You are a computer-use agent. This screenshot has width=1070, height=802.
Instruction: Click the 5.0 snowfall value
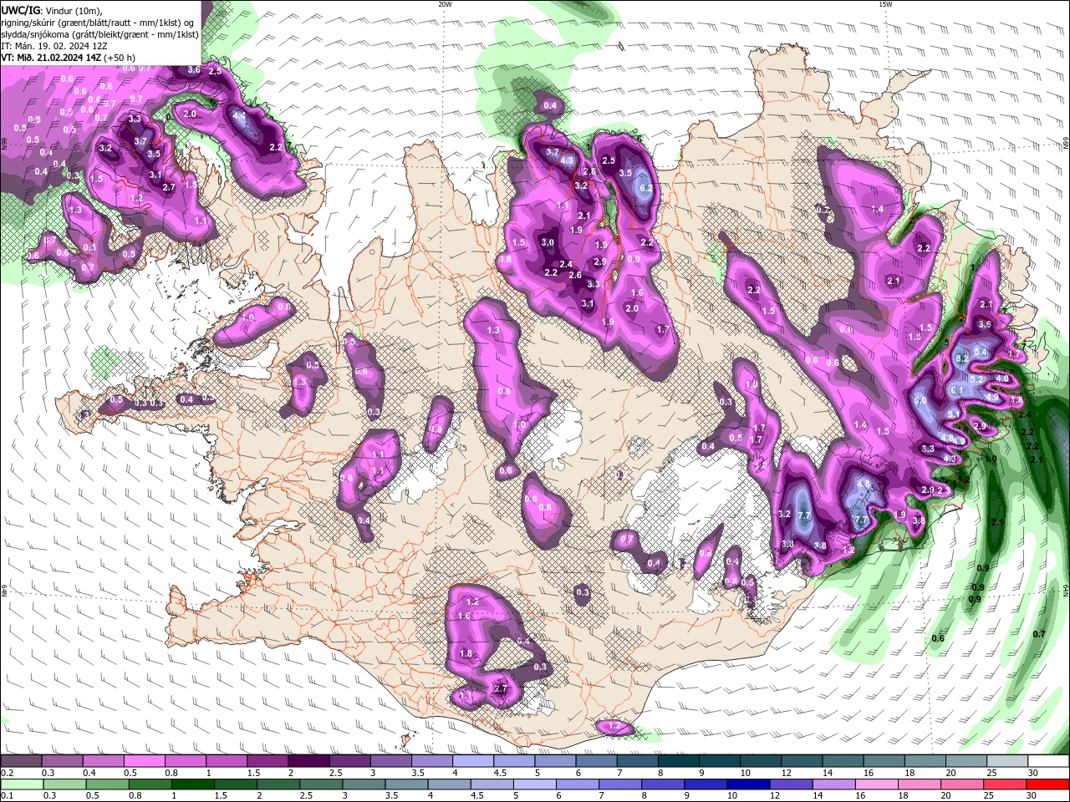pyautogui.click(x=920, y=400)
